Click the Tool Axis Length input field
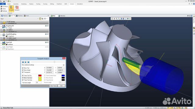Image resolution: width=195 pixels, height=109 pixels. 38,82
